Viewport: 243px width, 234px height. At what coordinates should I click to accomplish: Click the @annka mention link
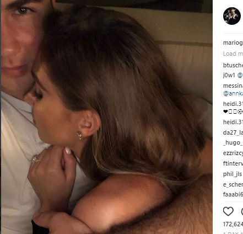[233, 93]
